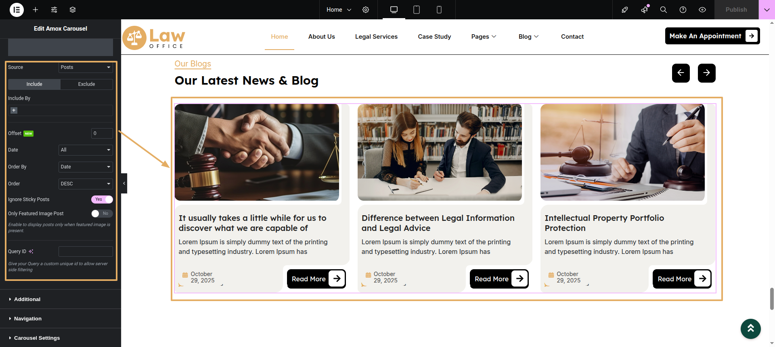Expand the Navigation section

28,318
